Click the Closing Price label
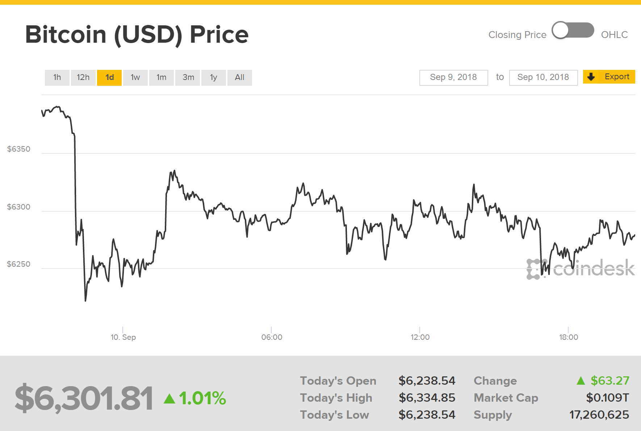The image size is (641, 431). pyautogui.click(x=517, y=35)
